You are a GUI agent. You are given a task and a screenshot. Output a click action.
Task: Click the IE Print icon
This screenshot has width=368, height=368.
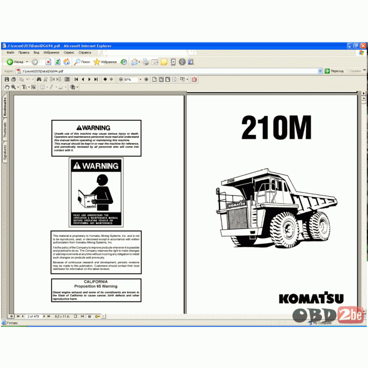[x=145, y=62]
